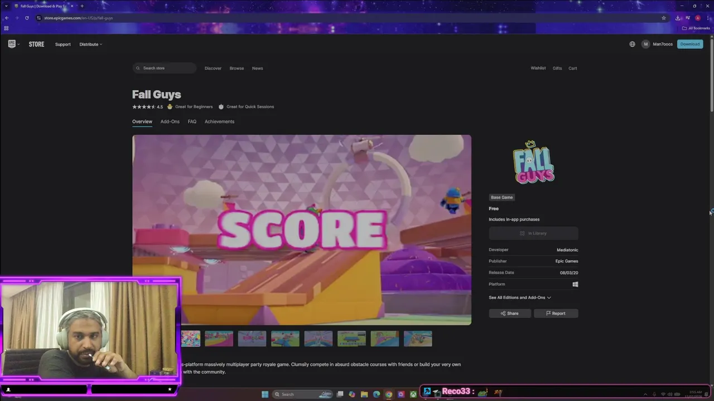Open the apps grid icon on bookmarks bar
This screenshot has height=401, width=714.
click(6, 28)
